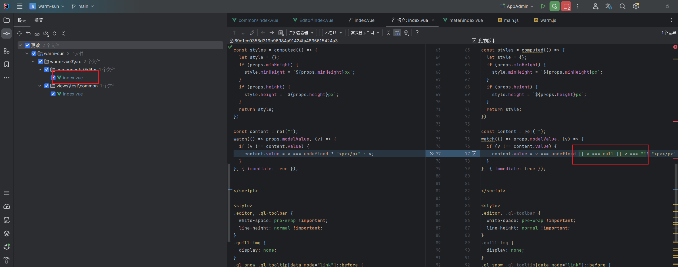Uncheck Editor index.vue file checkbox
The width and height of the screenshot is (678, 267).
coord(53,77)
